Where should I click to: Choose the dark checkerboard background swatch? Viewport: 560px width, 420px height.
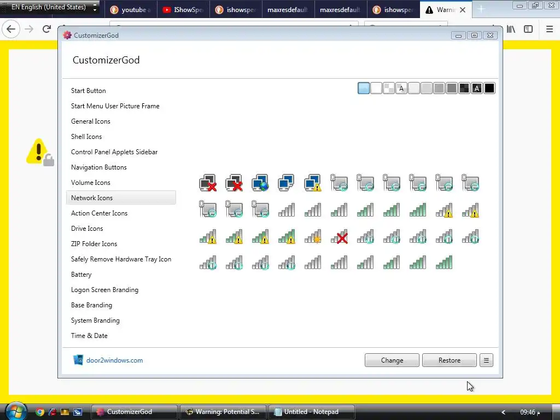point(464,88)
